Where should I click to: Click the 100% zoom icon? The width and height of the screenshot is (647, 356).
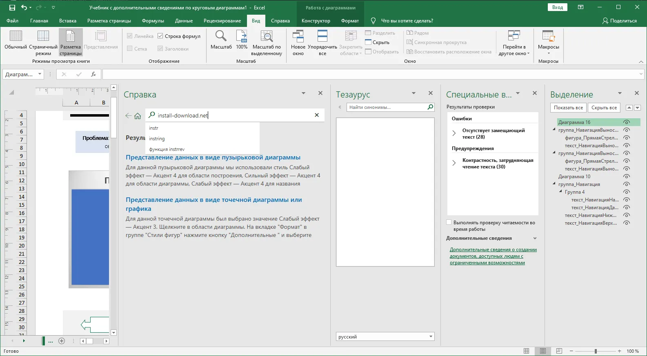pyautogui.click(x=242, y=37)
